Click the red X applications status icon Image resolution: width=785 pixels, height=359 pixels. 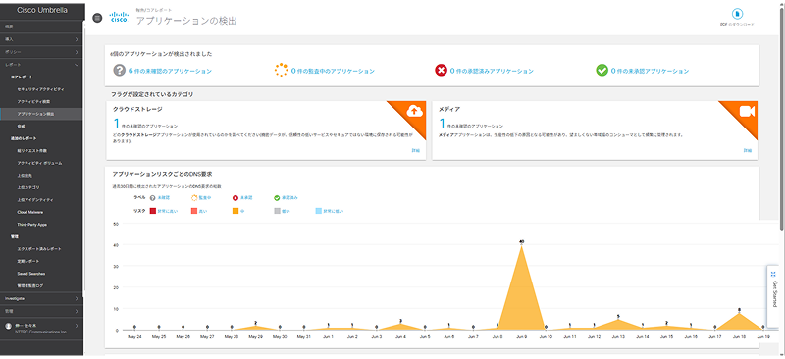[441, 71]
